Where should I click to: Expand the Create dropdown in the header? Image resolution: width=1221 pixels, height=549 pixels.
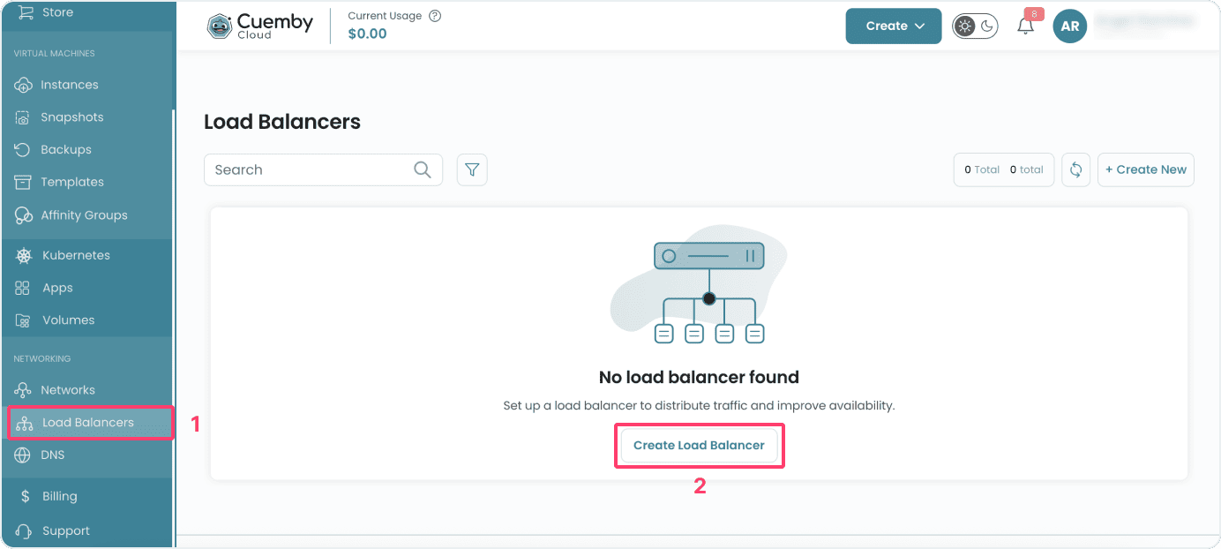893,26
